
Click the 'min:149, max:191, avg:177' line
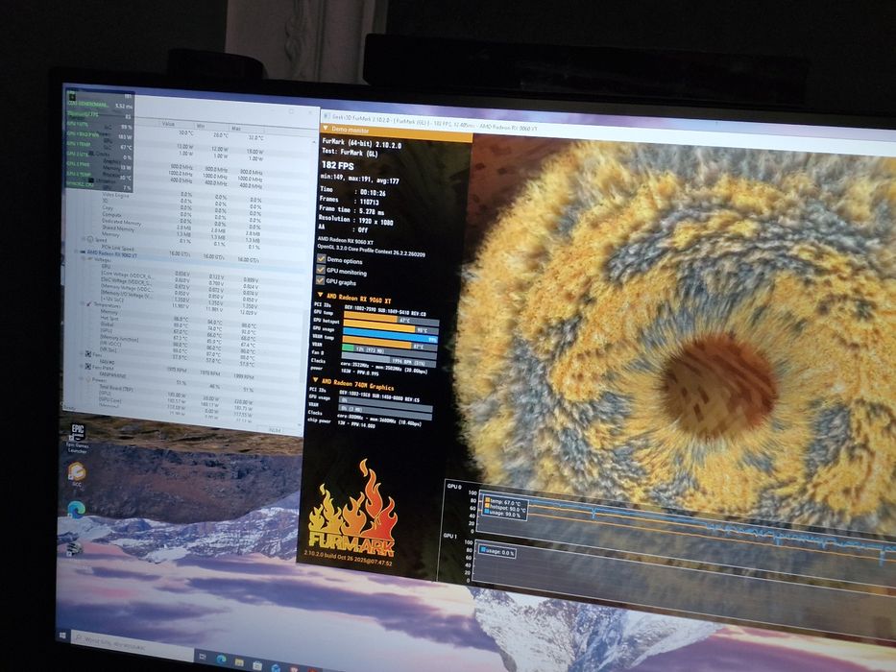click(360, 180)
